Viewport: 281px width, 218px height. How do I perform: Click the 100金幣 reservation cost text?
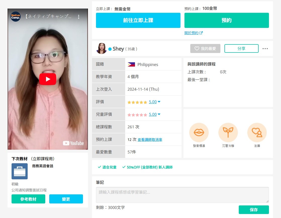[210, 9]
